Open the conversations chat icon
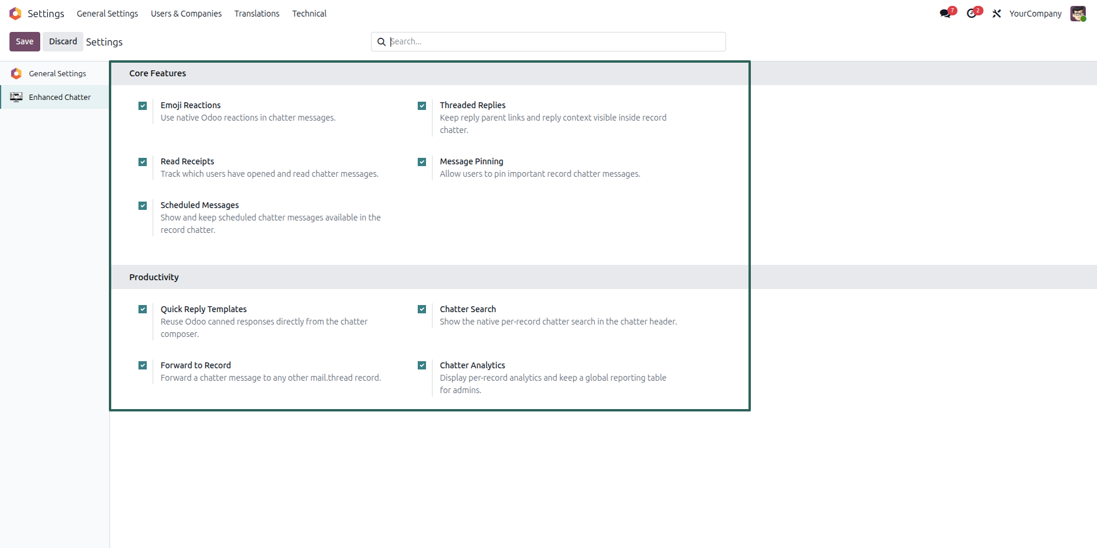The width and height of the screenshot is (1097, 548). click(x=946, y=14)
